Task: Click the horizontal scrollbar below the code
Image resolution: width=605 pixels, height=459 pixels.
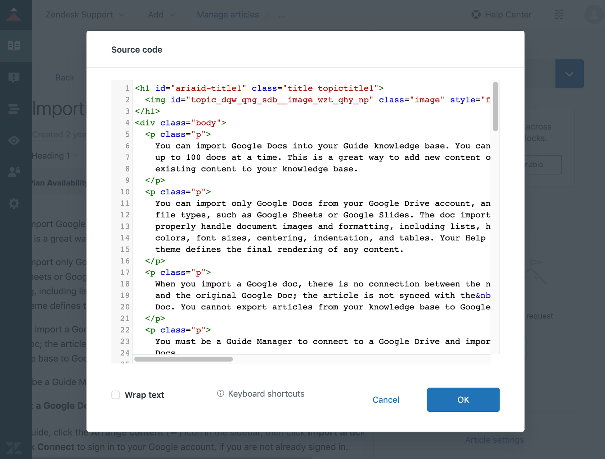Action: (x=184, y=359)
